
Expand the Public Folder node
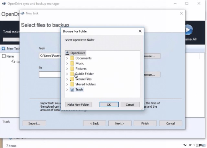pos(67,74)
